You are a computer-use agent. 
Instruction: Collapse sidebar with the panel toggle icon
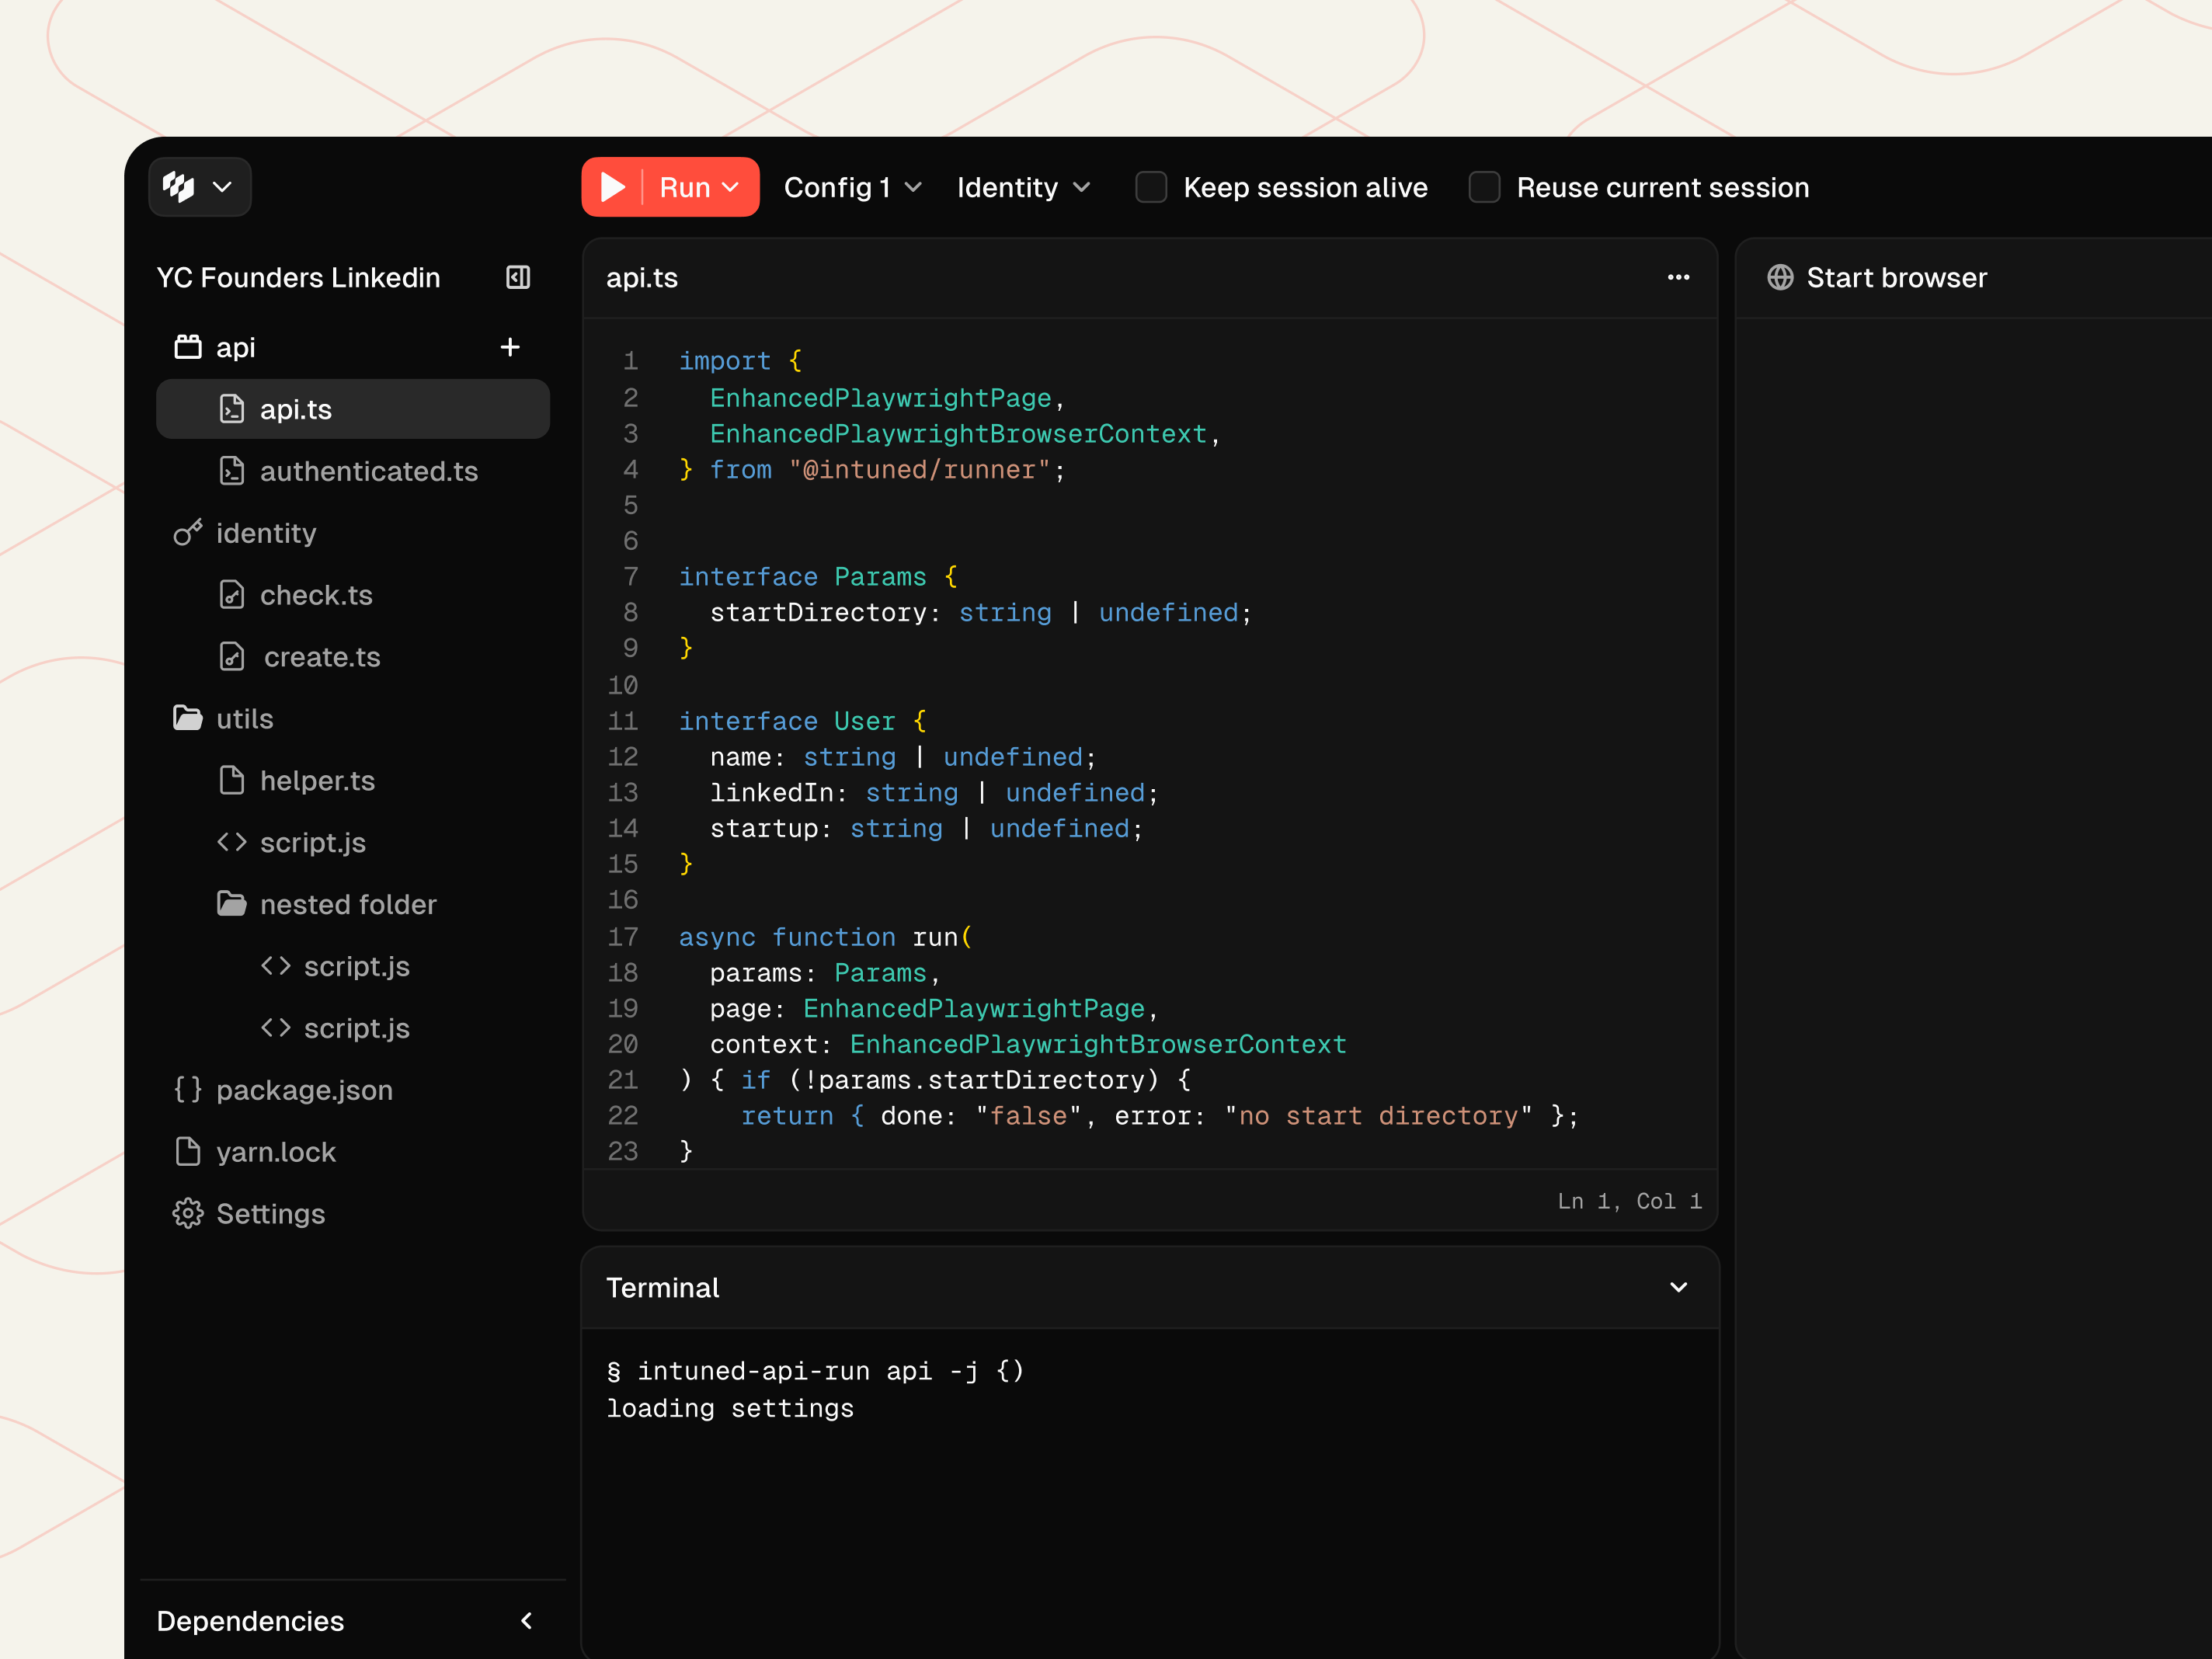point(518,277)
